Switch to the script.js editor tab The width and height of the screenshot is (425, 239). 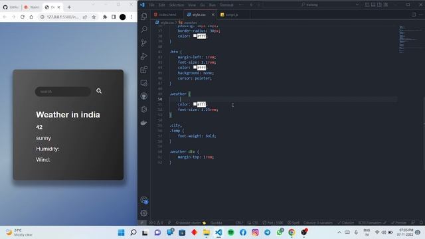pos(232,15)
